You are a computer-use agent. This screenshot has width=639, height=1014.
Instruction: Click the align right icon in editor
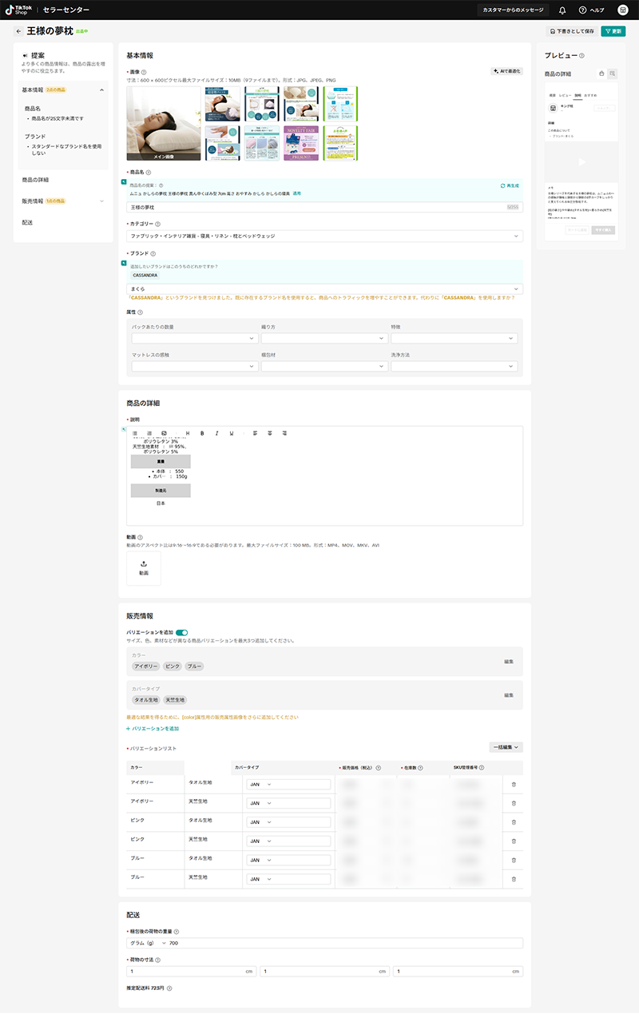coord(285,433)
